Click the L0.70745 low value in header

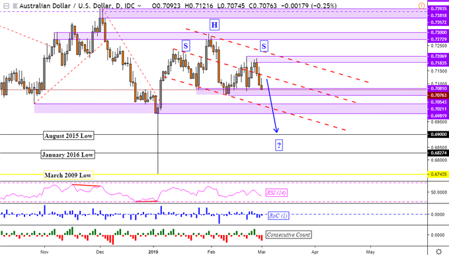point(231,6)
